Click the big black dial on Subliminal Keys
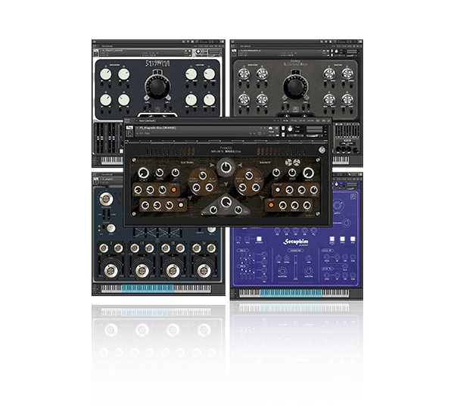The width and height of the screenshot is (454, 411). tap(297, 89)
